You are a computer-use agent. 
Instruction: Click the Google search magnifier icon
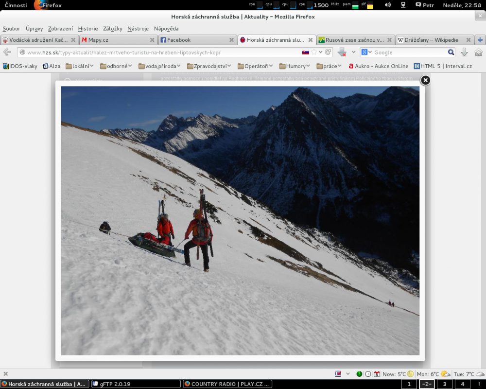pyautogui.click(x=451, y=53)
